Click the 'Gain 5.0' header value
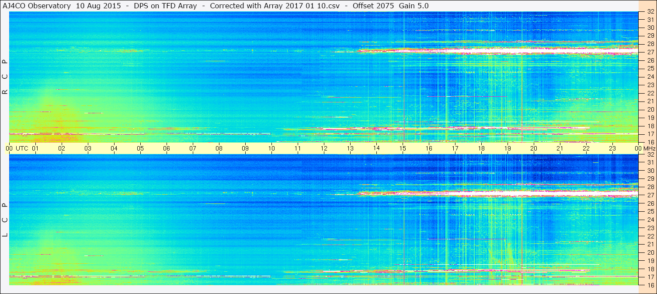The height and width of the screenshot is (294, 657). 414,6
